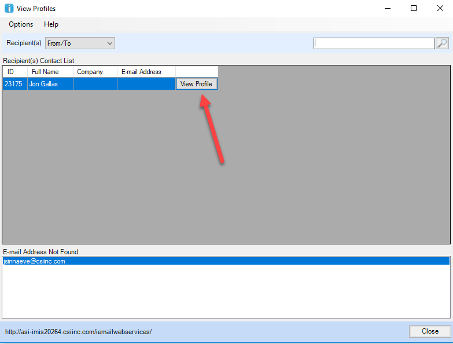Select jsinnaeve@csiinc.com in the not found list

coord(35,261)
